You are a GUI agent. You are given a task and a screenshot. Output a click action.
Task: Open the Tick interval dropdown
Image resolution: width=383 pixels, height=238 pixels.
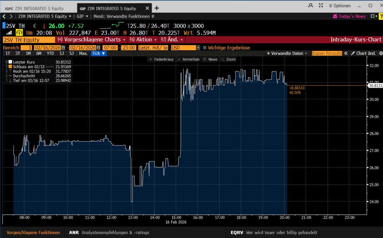point(99,54)
